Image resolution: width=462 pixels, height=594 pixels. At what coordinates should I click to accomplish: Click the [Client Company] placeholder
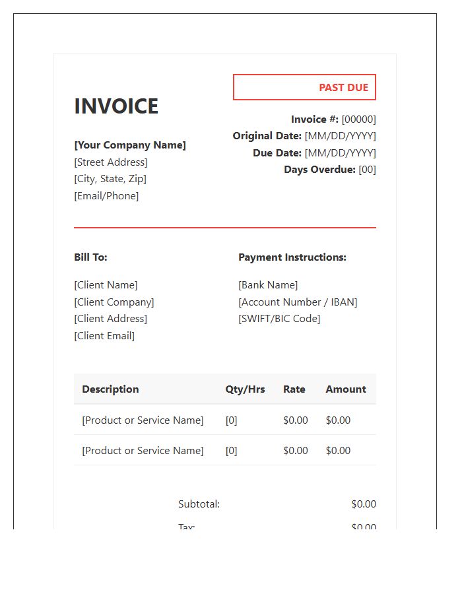pyautogui.click(x=114, y=302)
